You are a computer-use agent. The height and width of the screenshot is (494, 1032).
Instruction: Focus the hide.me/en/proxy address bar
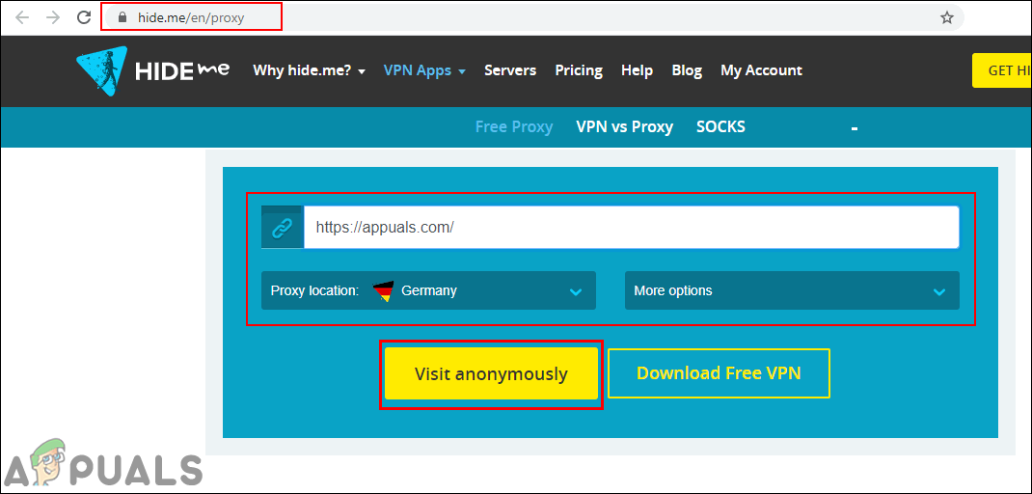click(x=533, y=17)
